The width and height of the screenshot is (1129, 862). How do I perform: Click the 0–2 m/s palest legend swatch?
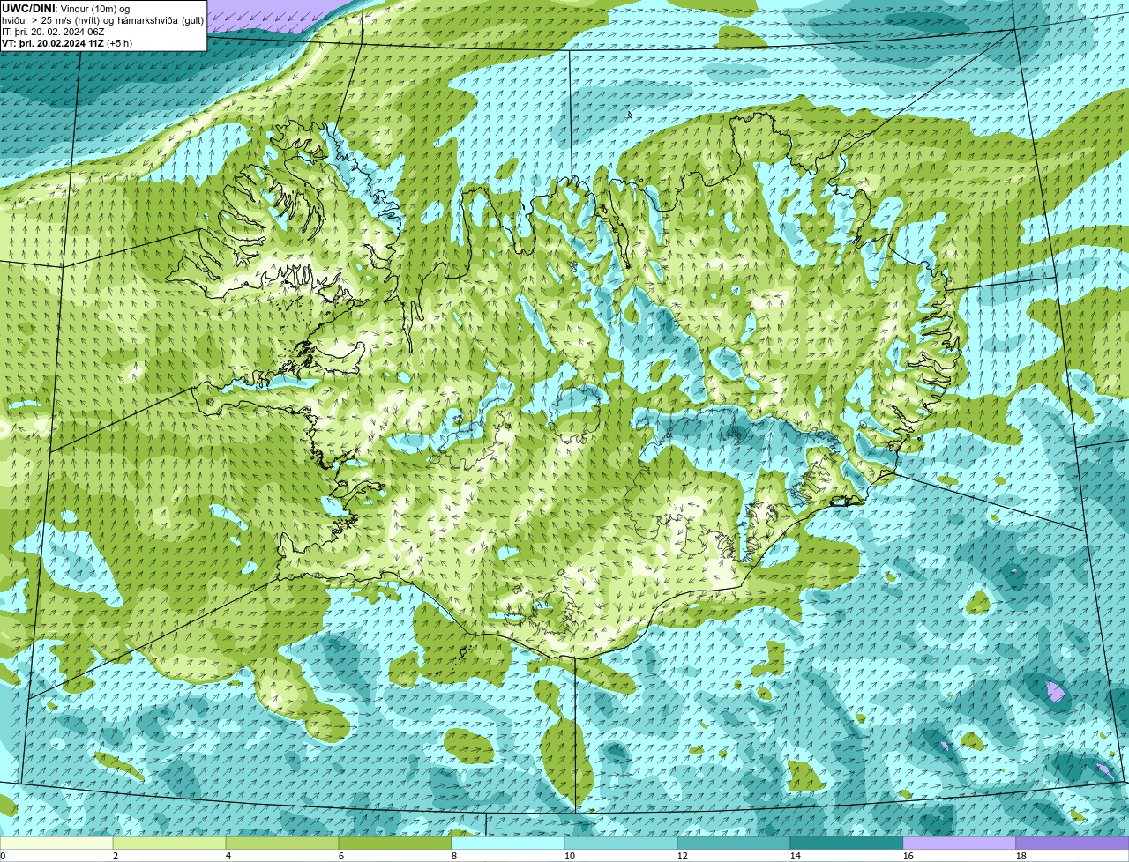pyautogui.click(x=56, y=843)
